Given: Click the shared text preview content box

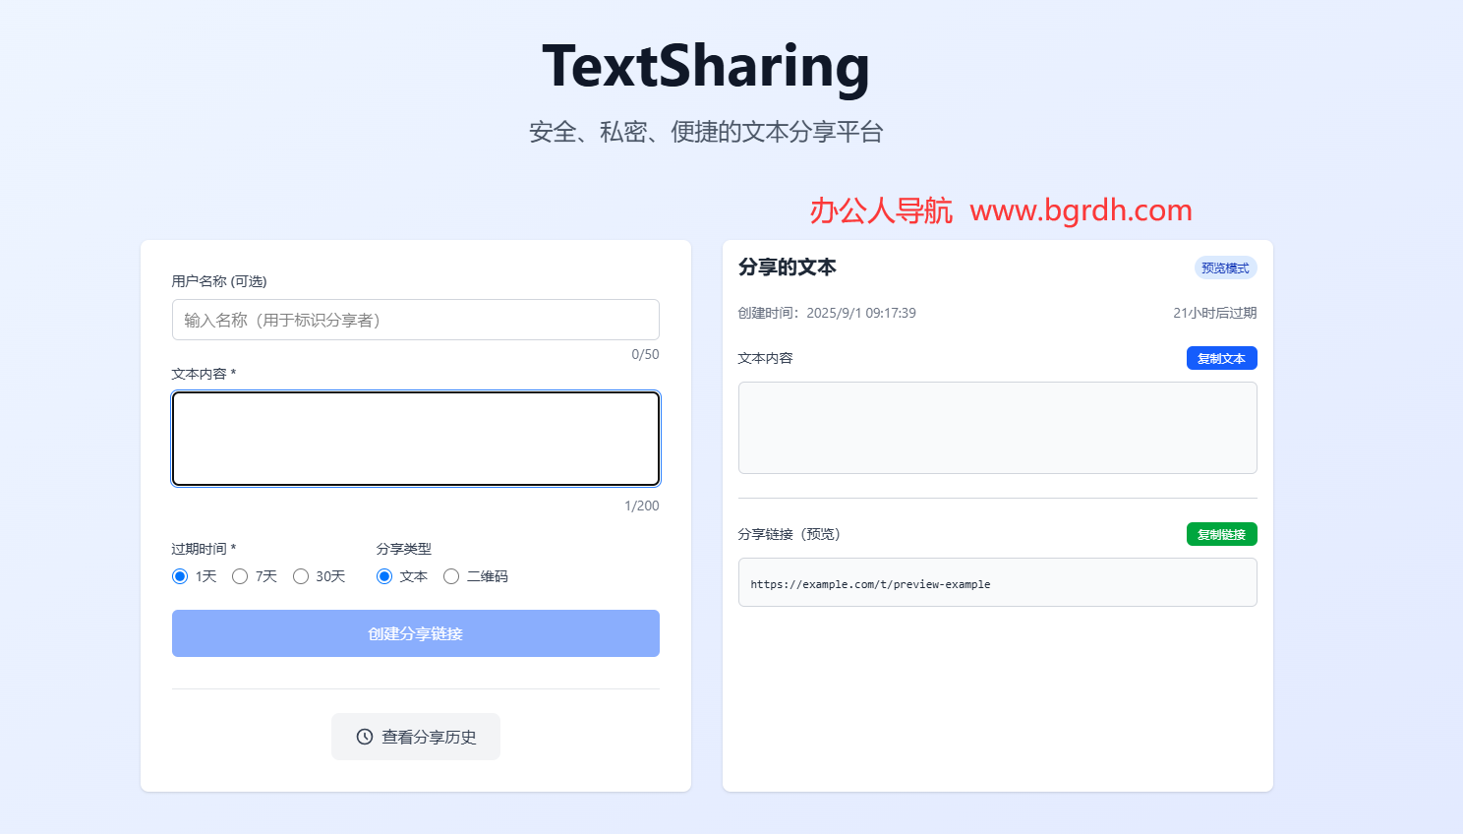Looking at the screenshot, I should (998, 428).
